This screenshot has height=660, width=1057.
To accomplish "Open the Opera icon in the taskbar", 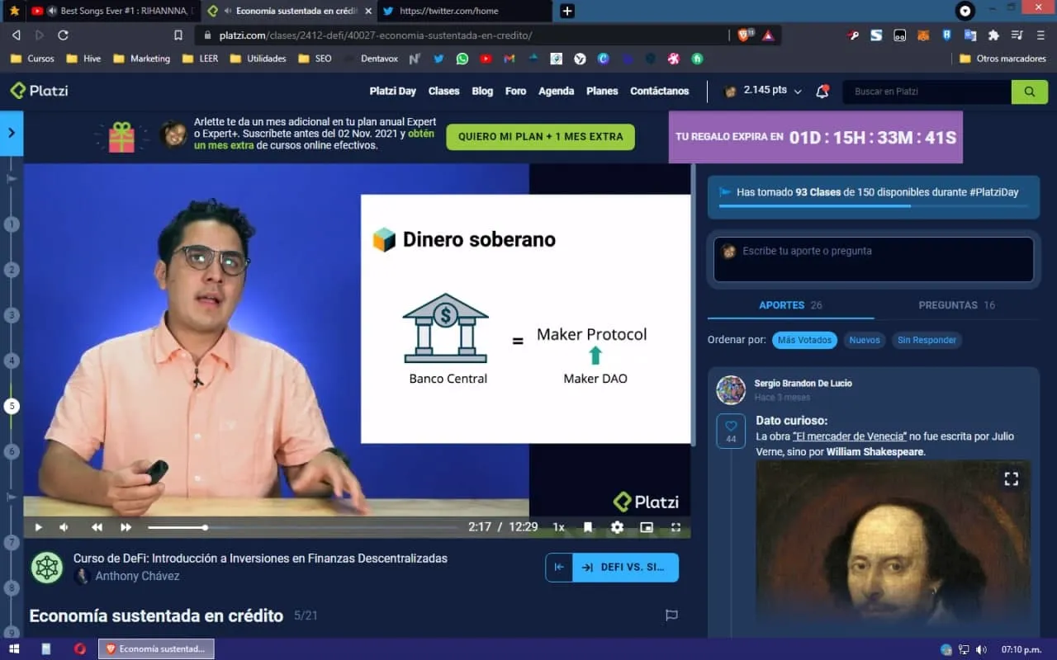I will click(x=80, y=649).
